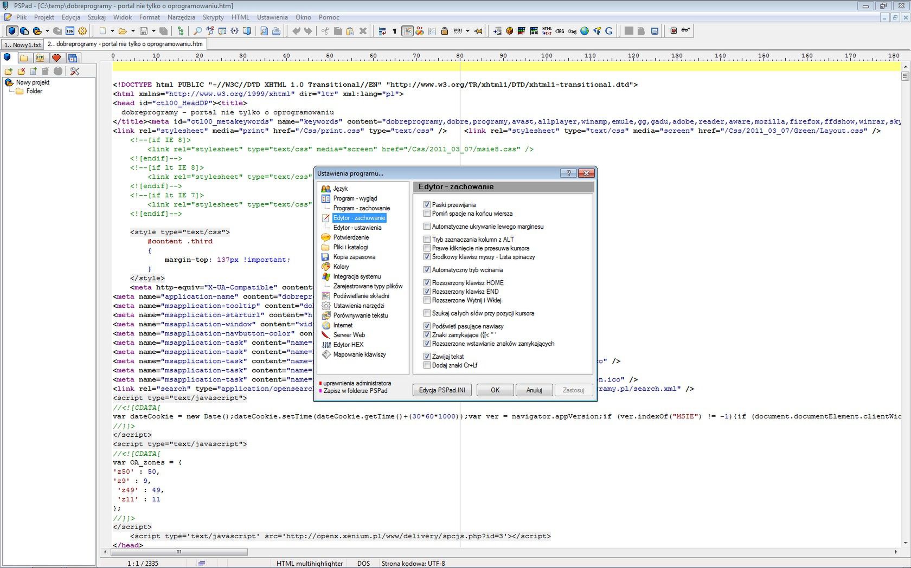The width and height of the screenshot is (911, 568).
Task: Enable Szukaj całych słów przy pozycji kursora
Action: [427, 313]
